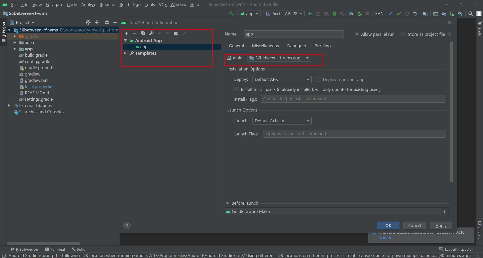This screenshot has width=483, height=258.
Task: Click the Install Flags input field
Action: (x=353, y=99)
